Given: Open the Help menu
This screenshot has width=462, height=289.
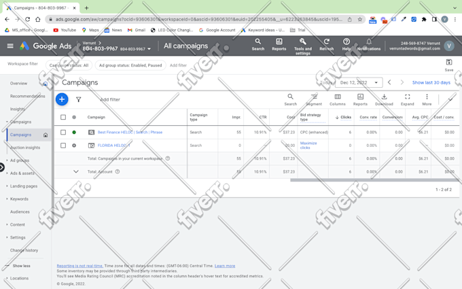Looking at the screenshot, I should (x=346, y=45).
